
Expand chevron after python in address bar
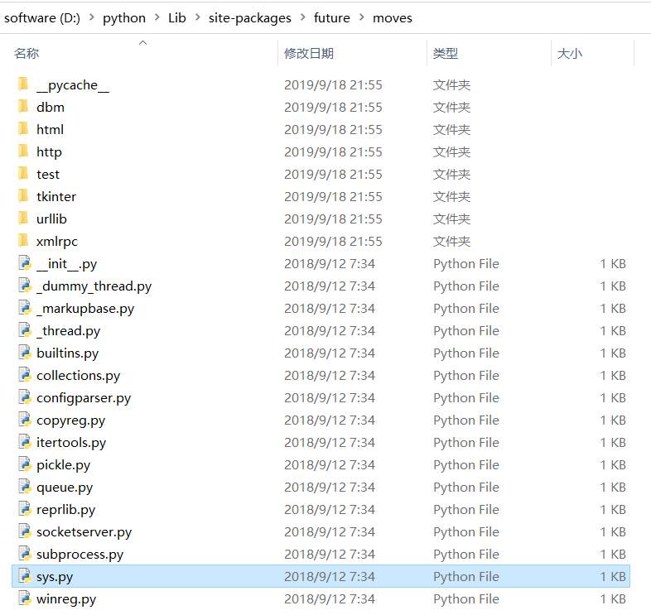point(157,17)
